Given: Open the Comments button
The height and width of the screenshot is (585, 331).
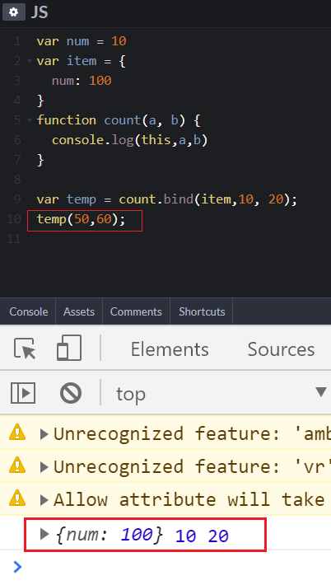Looking at the screenshot, I should [136, 311].
